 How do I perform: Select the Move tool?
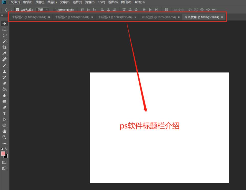[x=4, y=23]
